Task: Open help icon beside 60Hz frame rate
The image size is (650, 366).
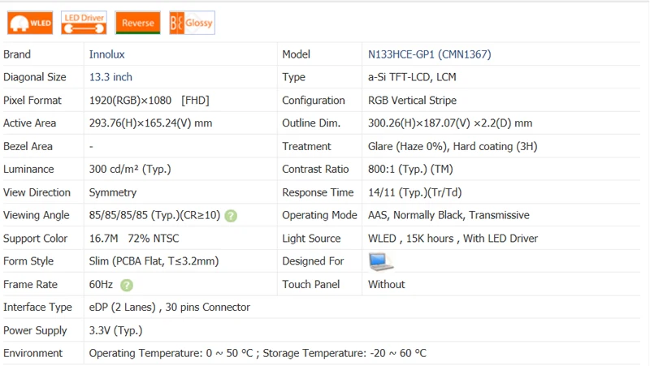Action: 127,286
